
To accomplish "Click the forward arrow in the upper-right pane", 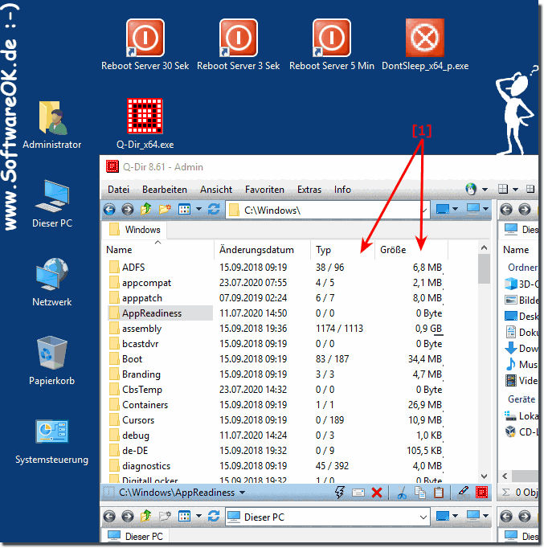I will point(525,210).
